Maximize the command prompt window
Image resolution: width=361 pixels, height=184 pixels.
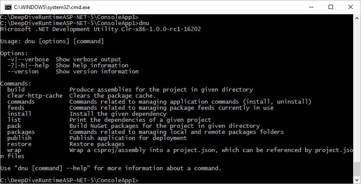(331, 7)
